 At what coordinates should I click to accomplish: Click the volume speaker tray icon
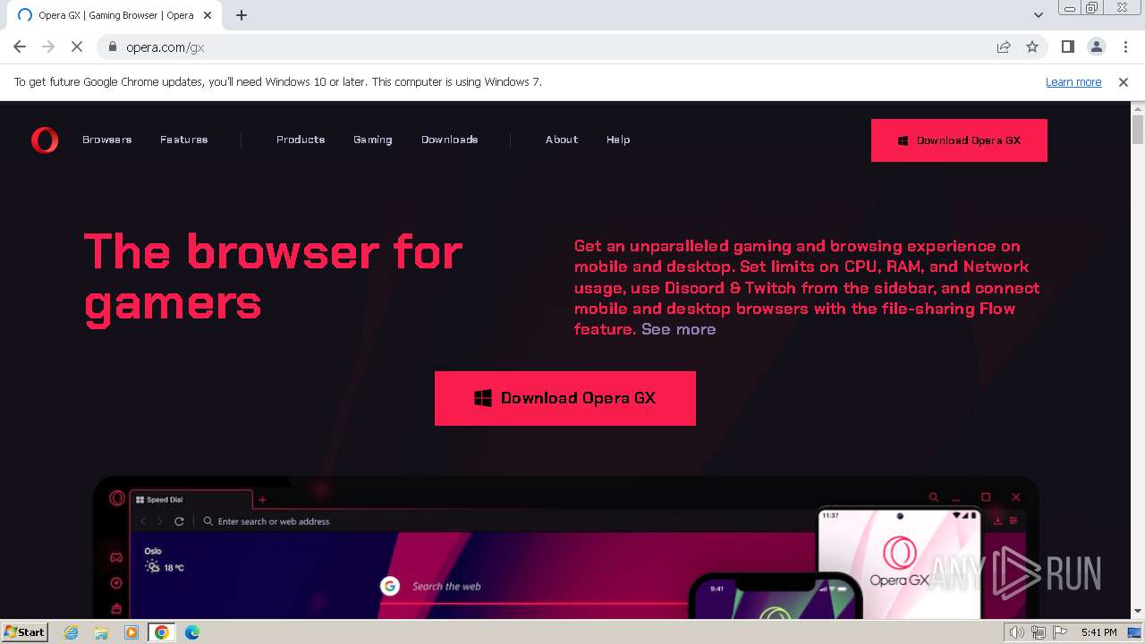[1016, 632]
